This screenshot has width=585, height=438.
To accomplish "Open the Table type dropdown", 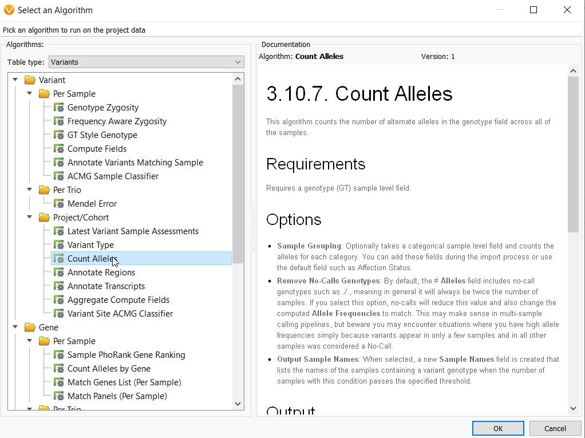I will coord(146,62).
